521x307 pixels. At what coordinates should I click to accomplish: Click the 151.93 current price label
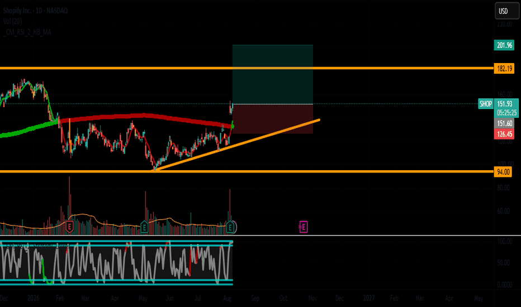coord(506,104)
